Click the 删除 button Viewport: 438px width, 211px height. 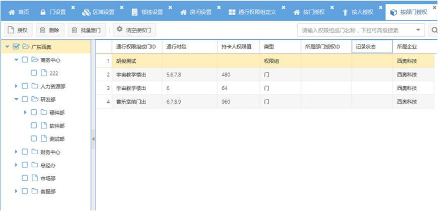[50, 30]
